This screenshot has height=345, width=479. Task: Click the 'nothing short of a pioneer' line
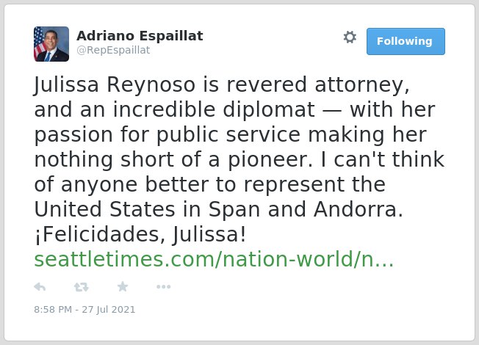[239, 159]
